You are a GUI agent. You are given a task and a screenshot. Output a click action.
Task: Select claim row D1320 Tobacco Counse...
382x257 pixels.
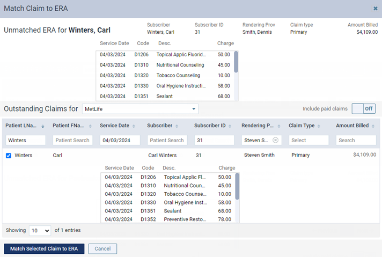[168, 194]
